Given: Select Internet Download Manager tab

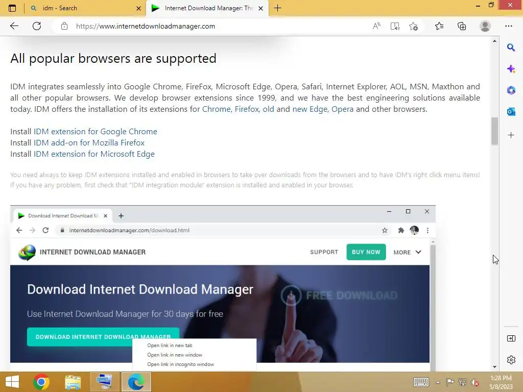Looking at the screenshot, I should 206,8.
